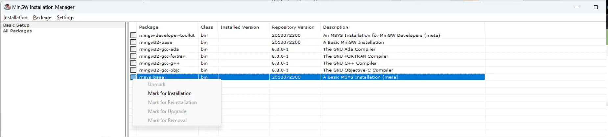608x137 pixels.
Task: Click 'The GNU C++ Compiler' description
Action: pos(350,63)
